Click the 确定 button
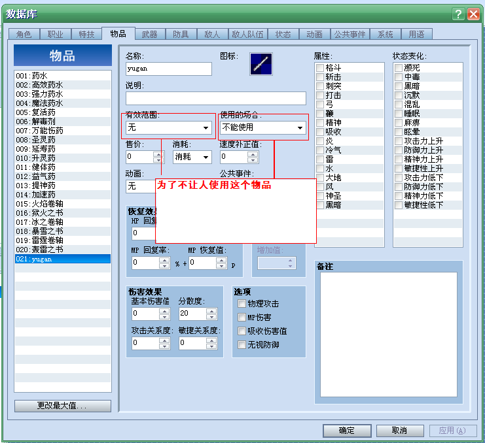This screenshot has width=485, height=443. point(347,431)
